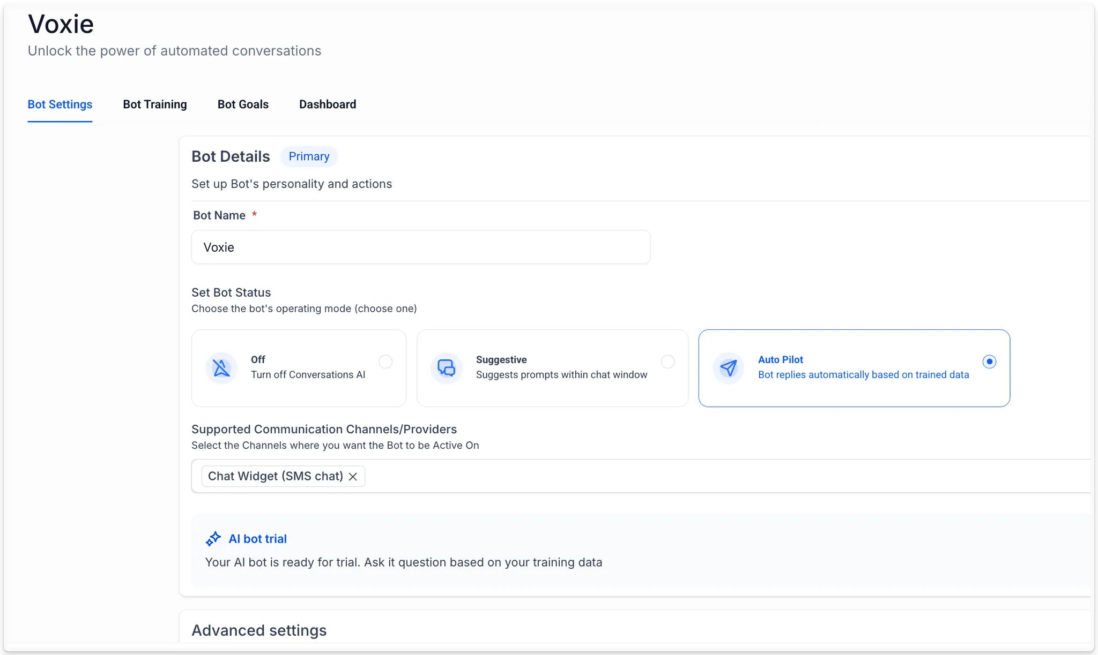Go to the Dashboard tab

(328, 104)
